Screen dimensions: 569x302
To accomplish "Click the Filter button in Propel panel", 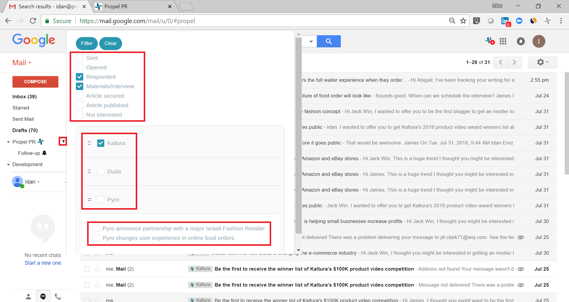I will pyautogui.click(x=87, y=44).
